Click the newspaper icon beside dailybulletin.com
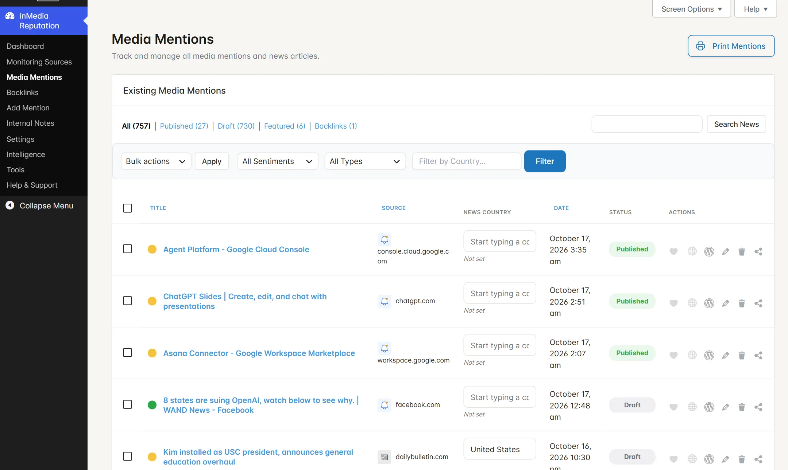Screen dimensions: 788x470 [x=385, y=457]
